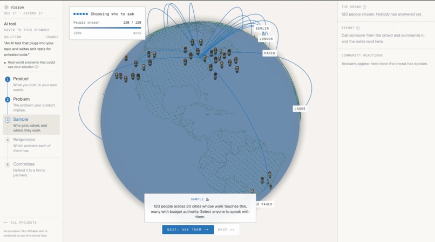Select the lone person figure off the Pacific coast
Image resolution: width=435 pixels, height=242 pixels.
(126, 58)
